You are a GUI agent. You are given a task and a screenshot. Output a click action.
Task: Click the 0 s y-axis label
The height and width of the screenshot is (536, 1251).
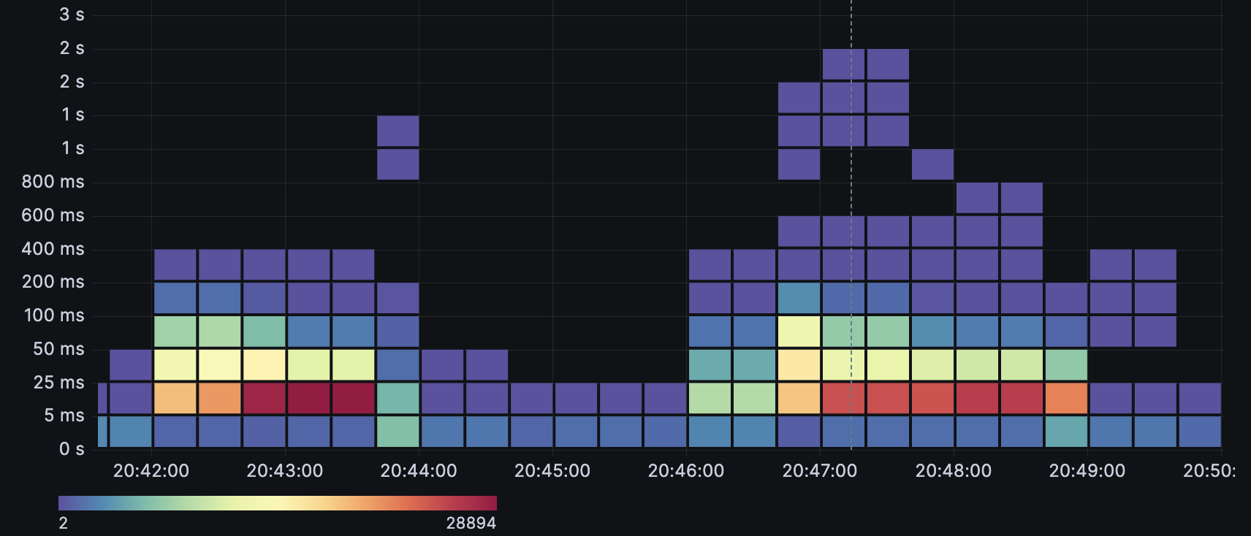(72, 449)
